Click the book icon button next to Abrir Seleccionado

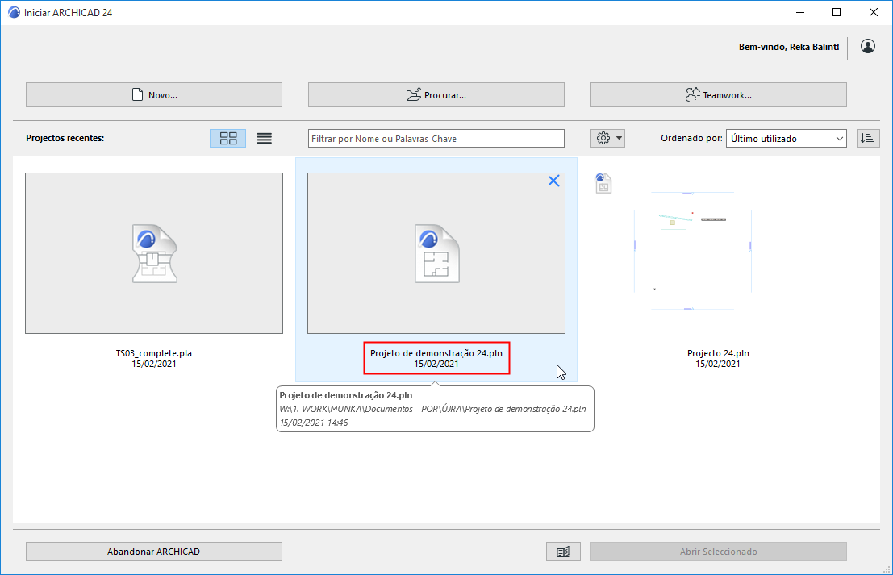[563, 552]
